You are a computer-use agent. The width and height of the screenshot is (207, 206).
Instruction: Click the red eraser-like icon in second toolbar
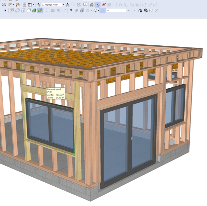71,11
